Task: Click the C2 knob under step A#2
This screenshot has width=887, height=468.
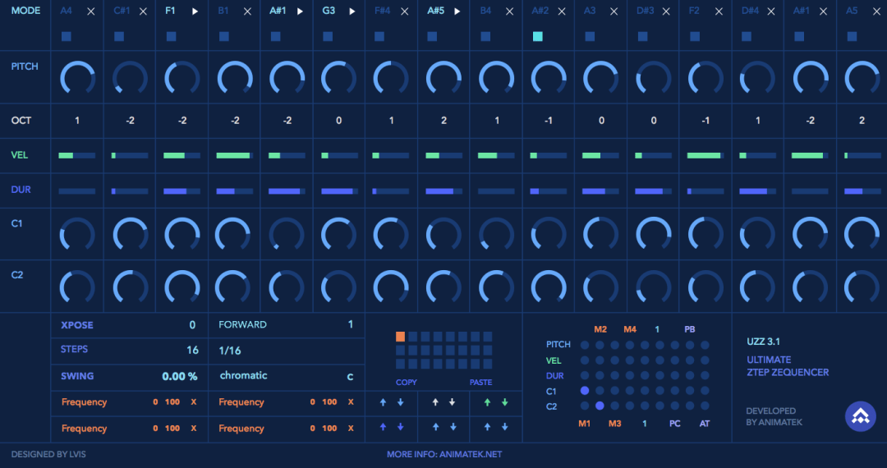Action: (x=549, y=287)
